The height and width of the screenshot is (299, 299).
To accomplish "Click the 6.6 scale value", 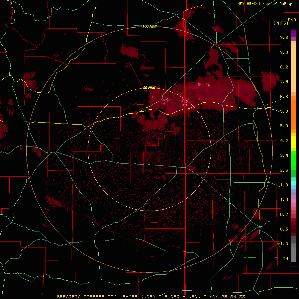I will click(284, 96).
